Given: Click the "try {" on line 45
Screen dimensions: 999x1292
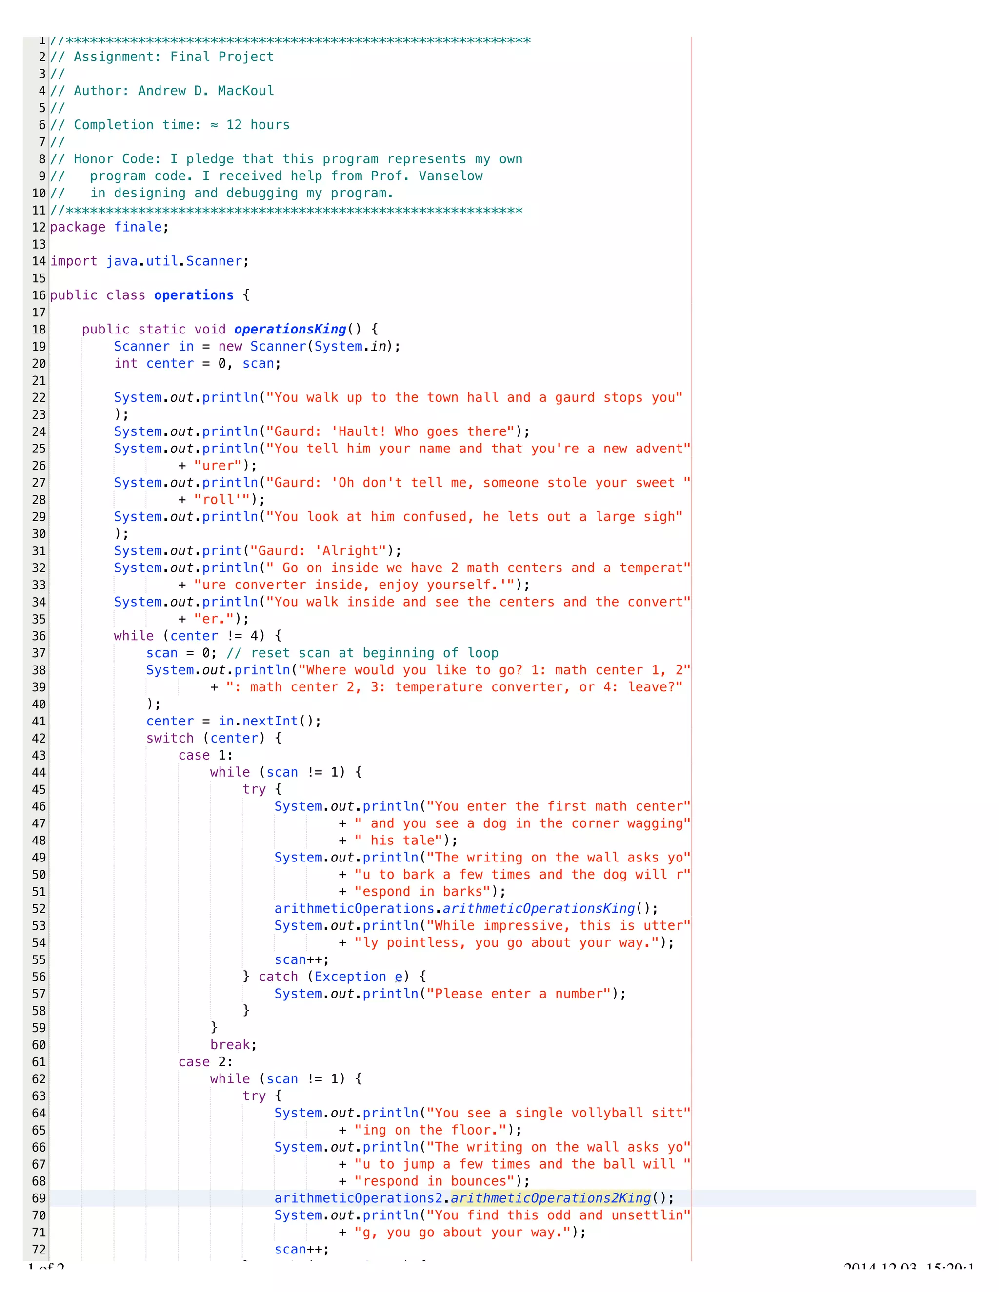Looking at the screenshot, I should click(x=261, y=789).
